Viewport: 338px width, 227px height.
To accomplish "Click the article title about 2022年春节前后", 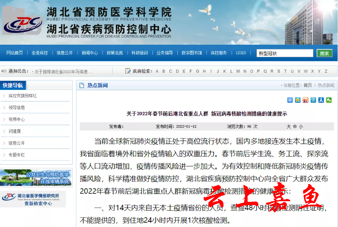I will point(207,113).
